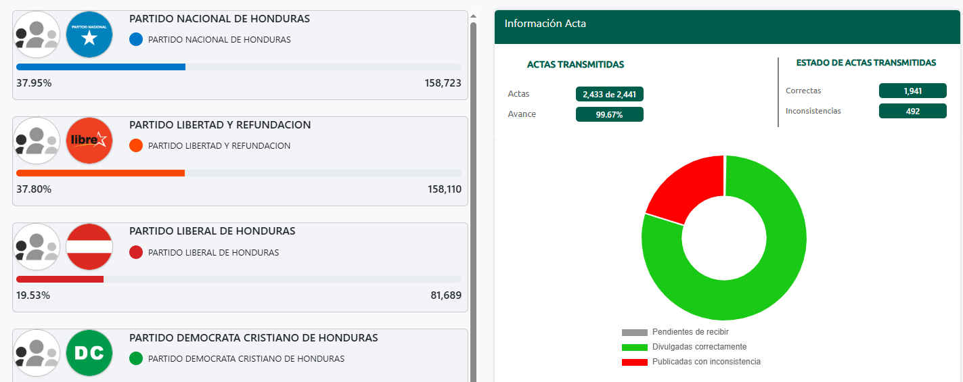Click candidates avatar icon beside Libre logo
Screen dimensions: 963x382
37,141
